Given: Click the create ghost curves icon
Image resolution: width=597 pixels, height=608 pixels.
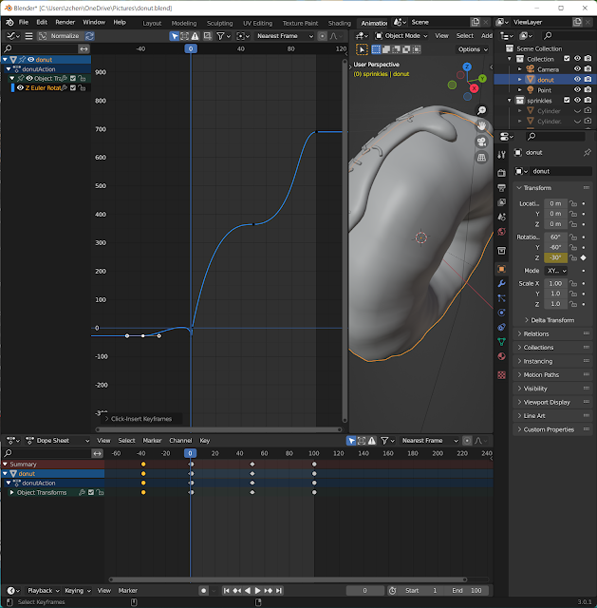Looking at the screenshot, I should point(208,36).
